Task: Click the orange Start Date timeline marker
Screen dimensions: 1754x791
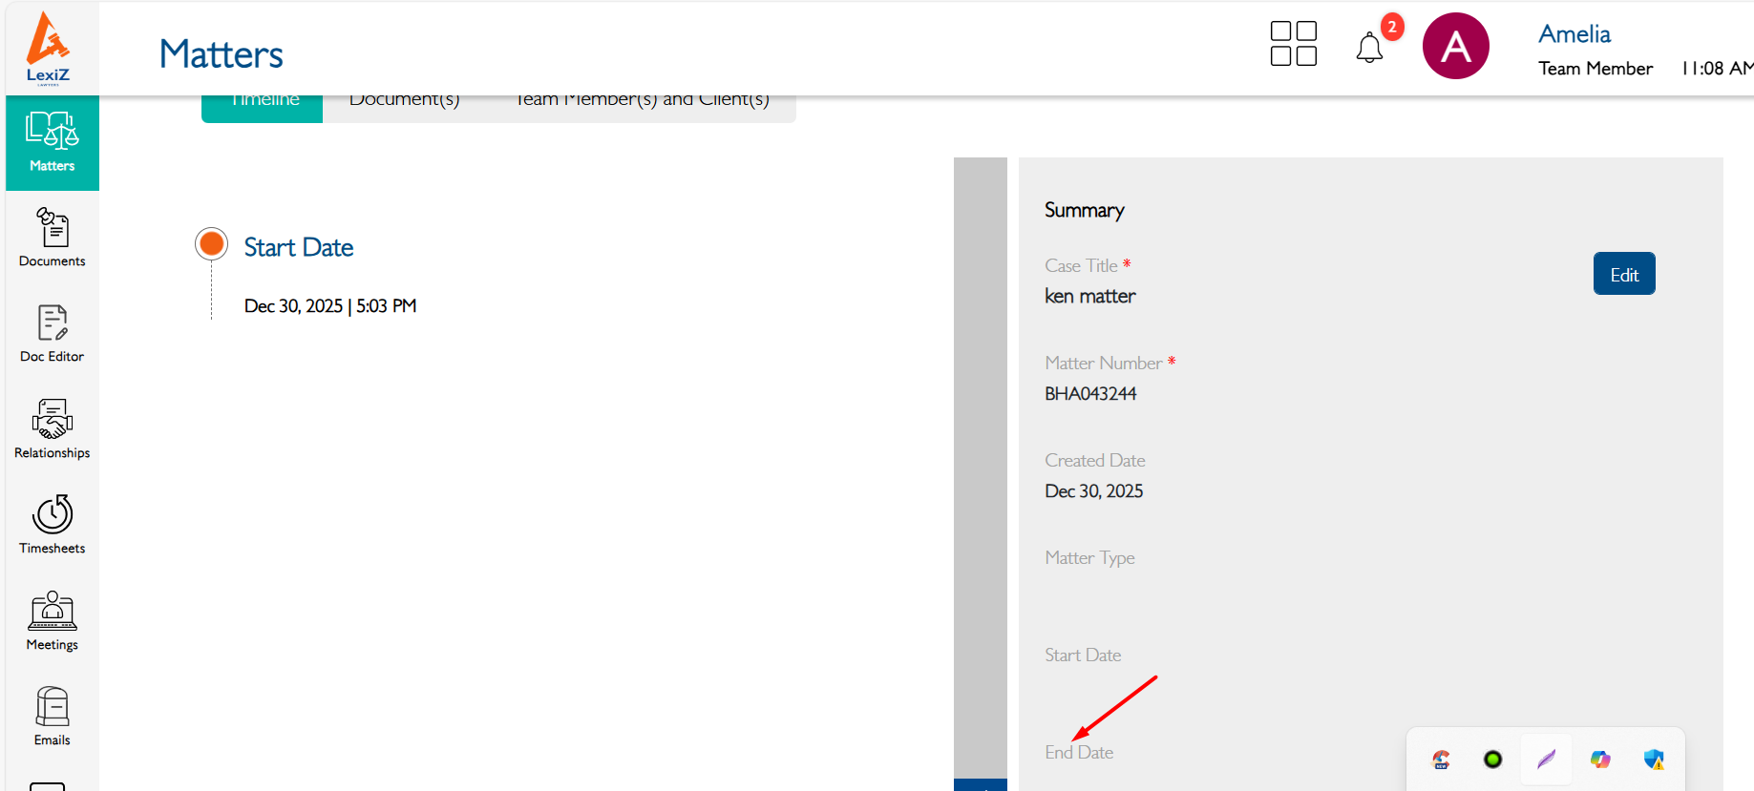Action: [211, 244]
